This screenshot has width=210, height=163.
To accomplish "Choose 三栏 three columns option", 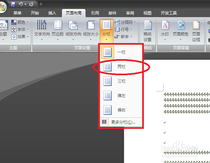I will coord(121,81).
